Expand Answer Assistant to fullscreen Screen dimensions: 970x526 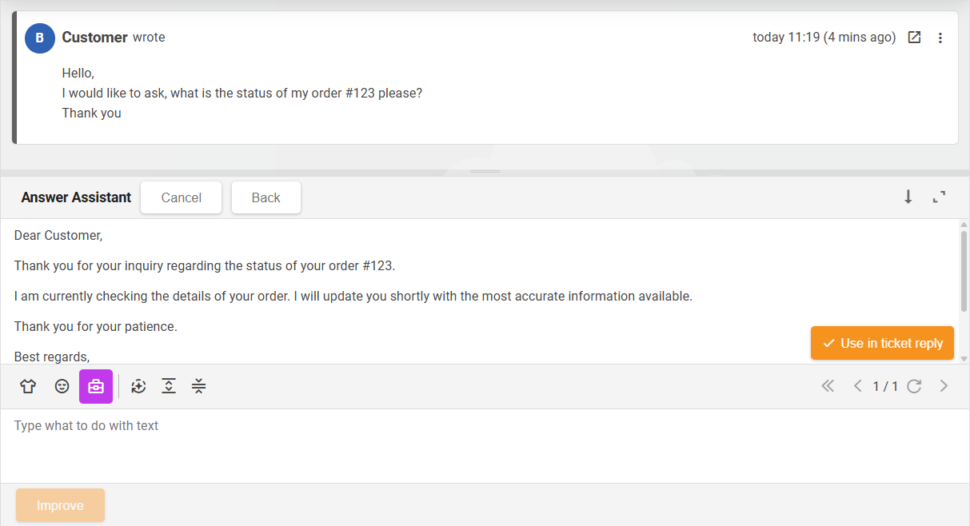tap(940, 197)
